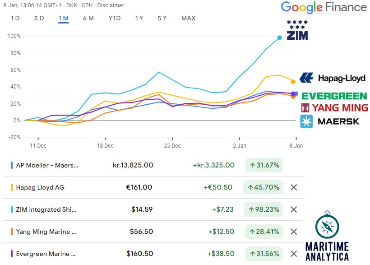Click the +$7.23 change value
The height and width of the screenshot is (265, 370).
tap(222, 209)
